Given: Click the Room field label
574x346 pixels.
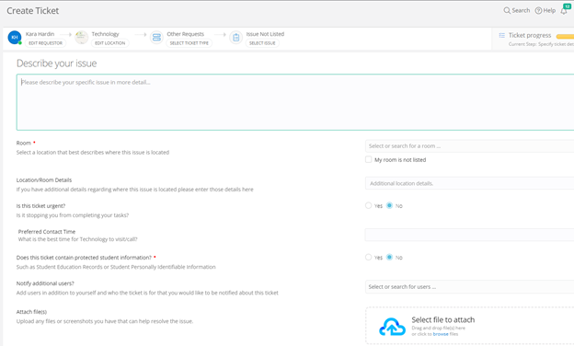Looking at the screenshot, I should tap(23, 143).
